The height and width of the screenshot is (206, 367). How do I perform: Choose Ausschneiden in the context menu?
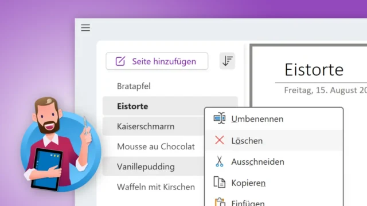(274, 161)
